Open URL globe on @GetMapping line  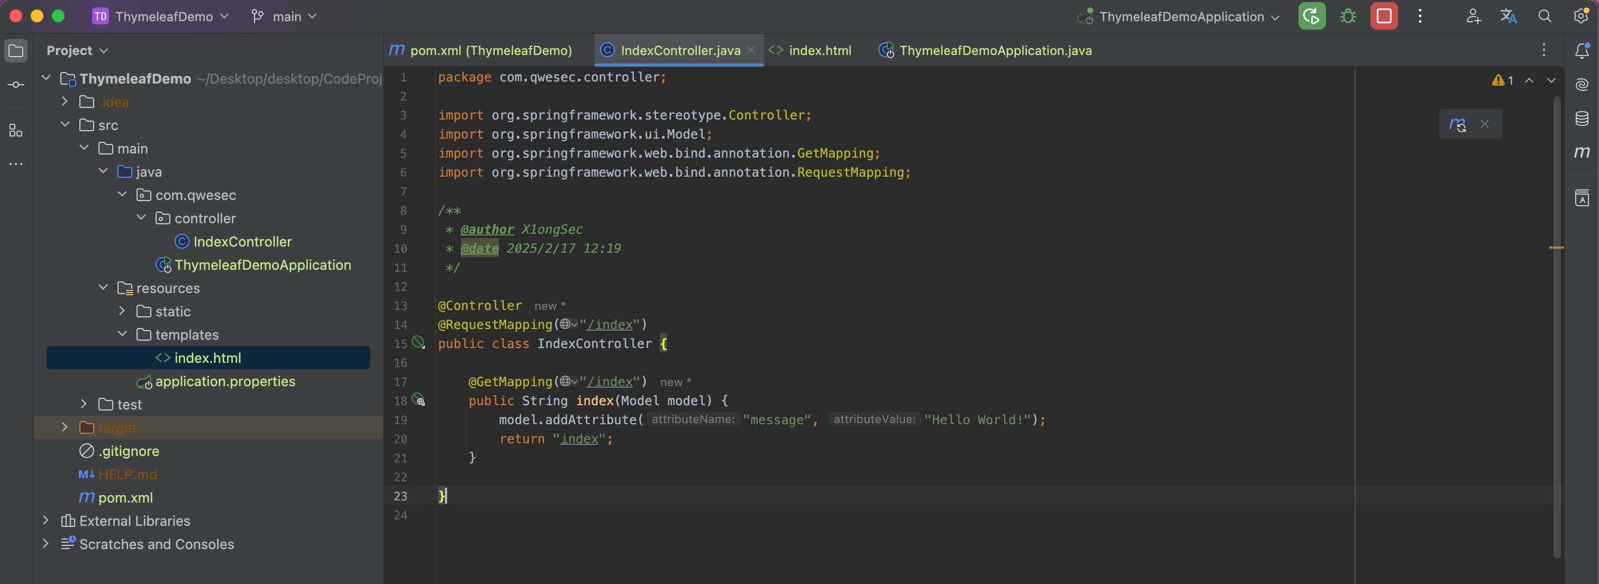568,382
